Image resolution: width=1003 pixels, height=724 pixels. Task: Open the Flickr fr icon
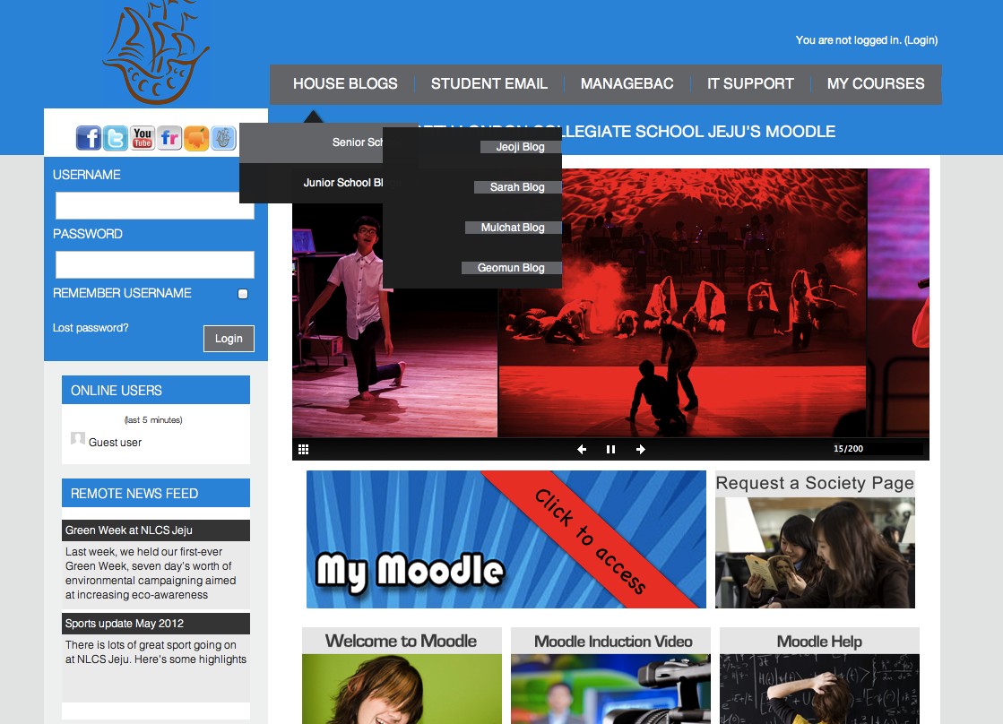pos(169,137)
